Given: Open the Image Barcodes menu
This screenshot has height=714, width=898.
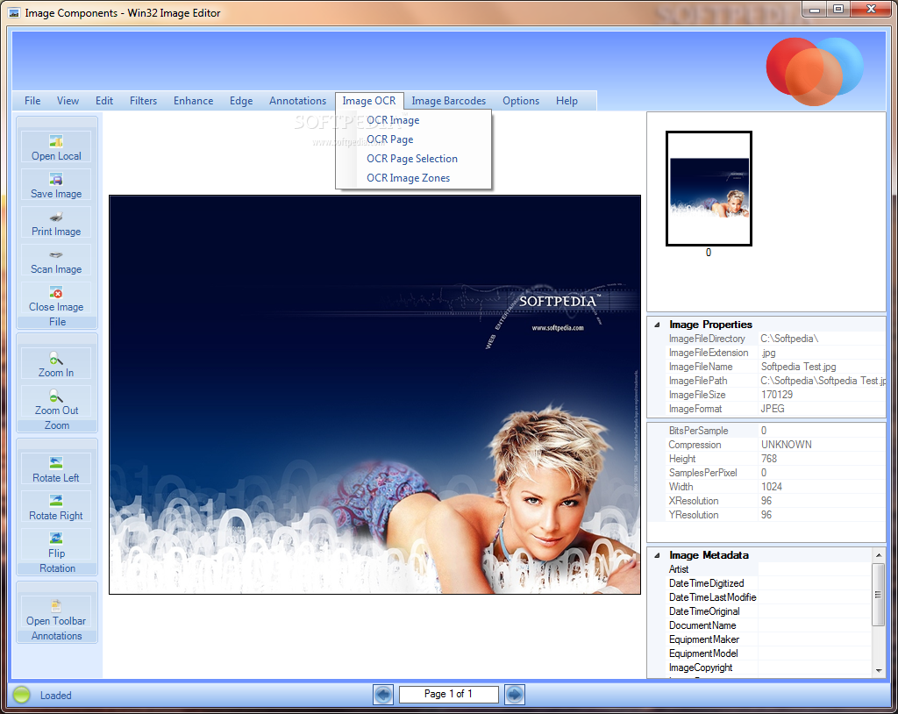Looking at the screenshot, I should click(x=448, y=101).
